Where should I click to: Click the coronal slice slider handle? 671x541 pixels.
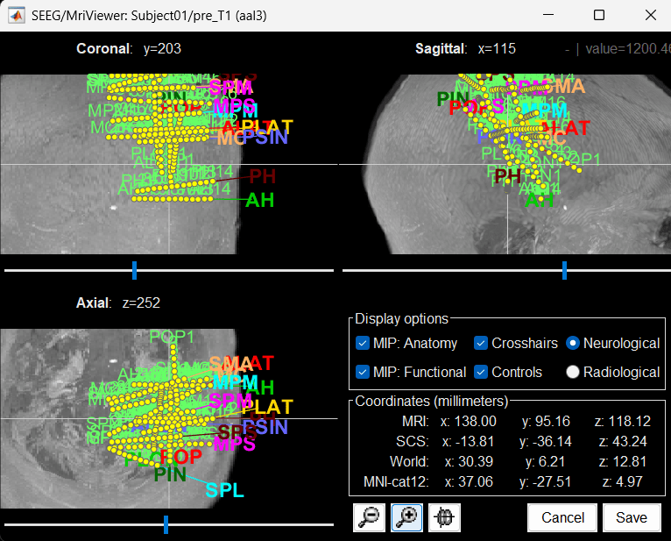[134, 270]
